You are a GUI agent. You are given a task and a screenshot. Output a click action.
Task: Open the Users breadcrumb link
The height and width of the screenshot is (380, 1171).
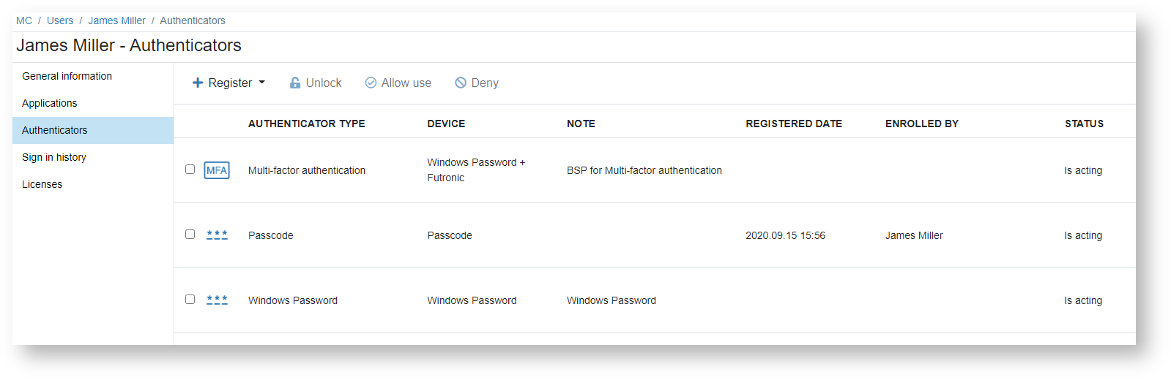(x=60, y=20)
